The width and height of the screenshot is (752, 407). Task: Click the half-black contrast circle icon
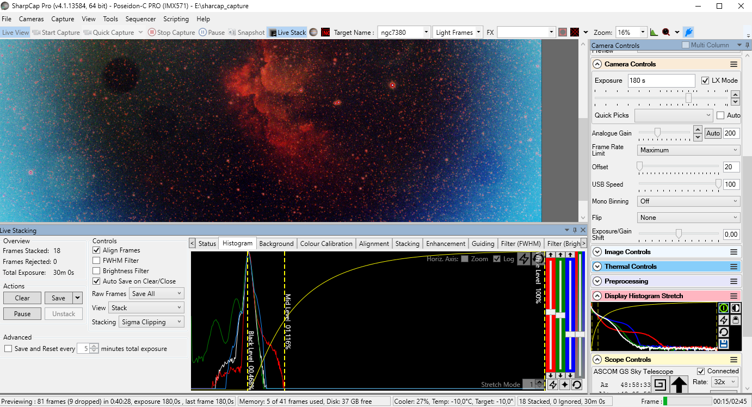[735, 308]
